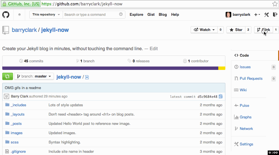The height and width of the screenshot is (155, 279).
Task: Expand the create new plus dropdown menu
Action: [x=257, y=15]
